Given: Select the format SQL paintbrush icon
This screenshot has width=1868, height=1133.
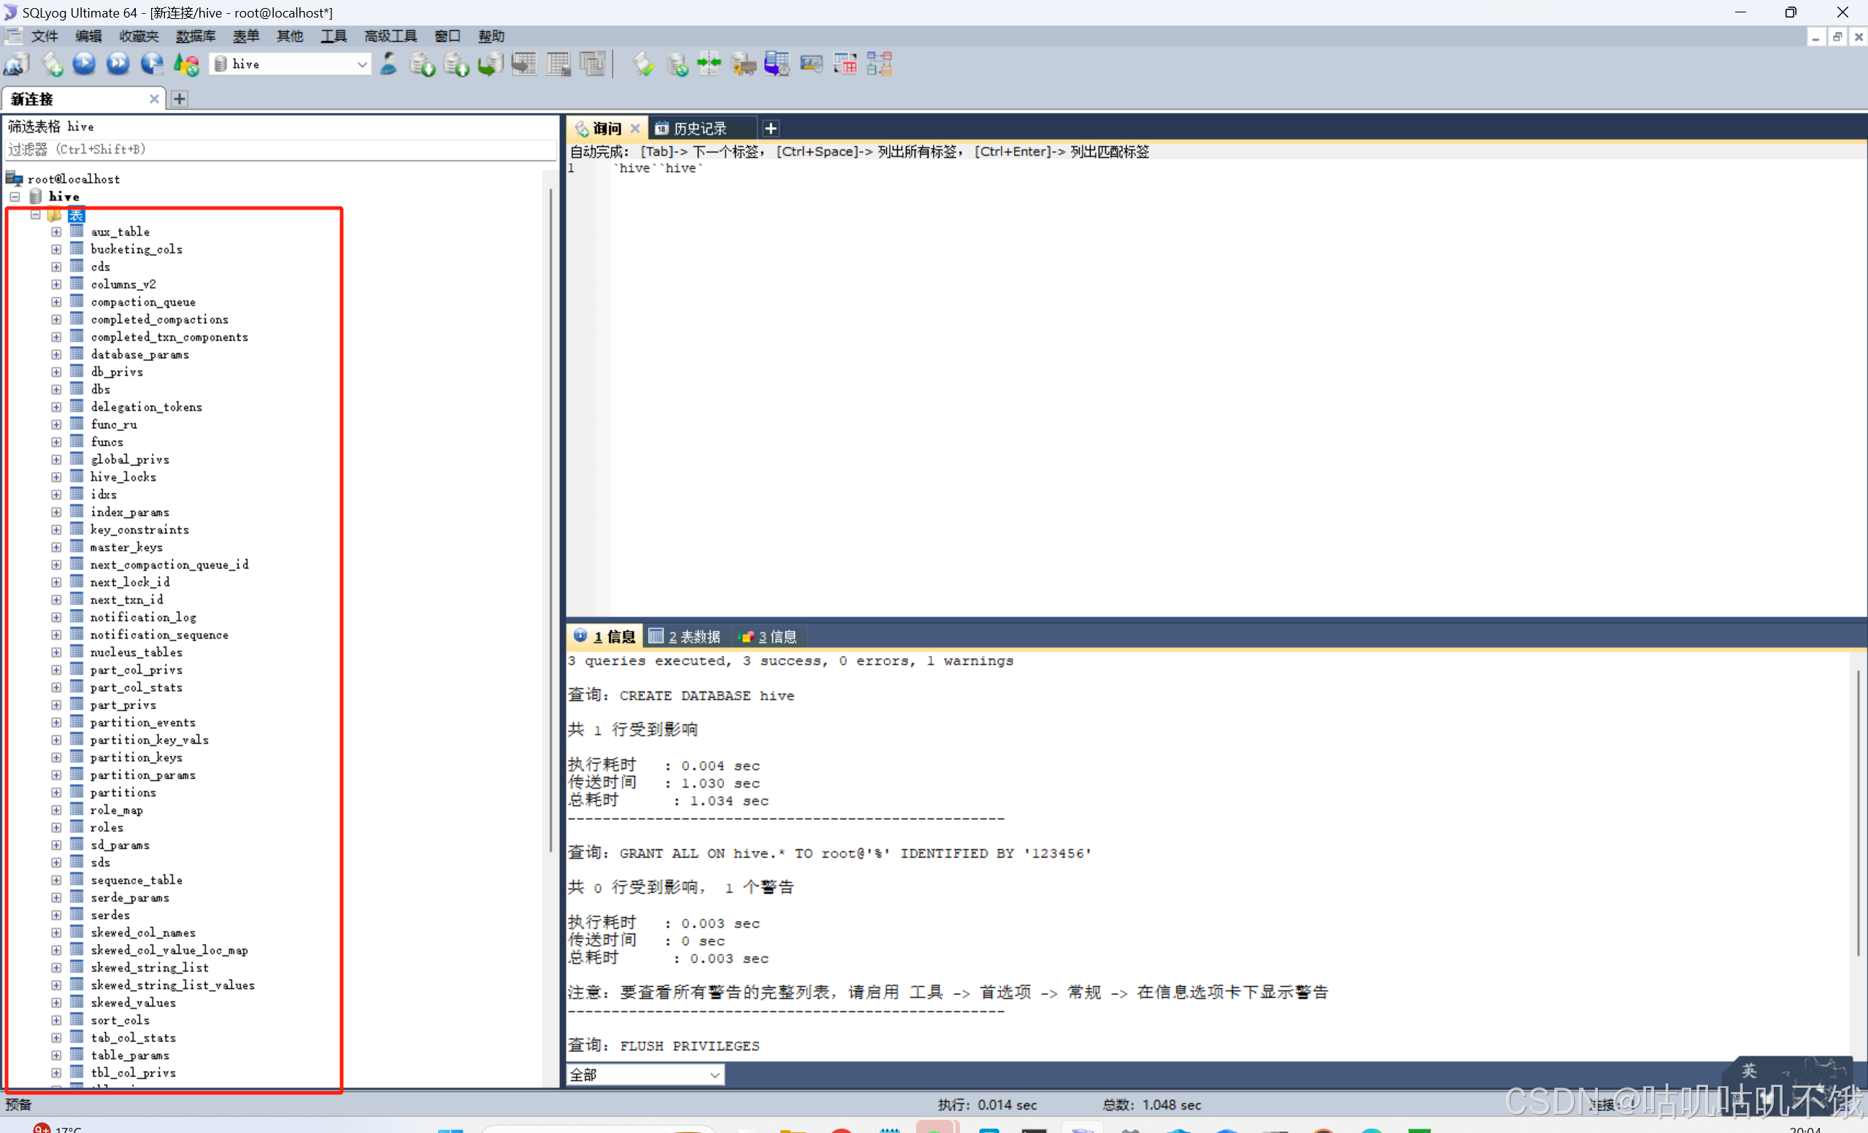Looking at the screenshot, I should click(643, 64).
